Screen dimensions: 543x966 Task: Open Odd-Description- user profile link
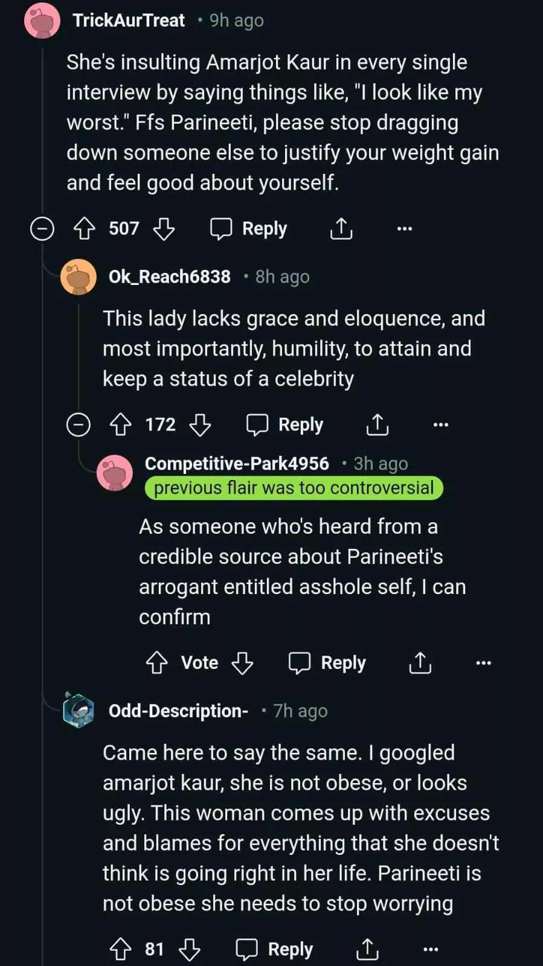178,711
